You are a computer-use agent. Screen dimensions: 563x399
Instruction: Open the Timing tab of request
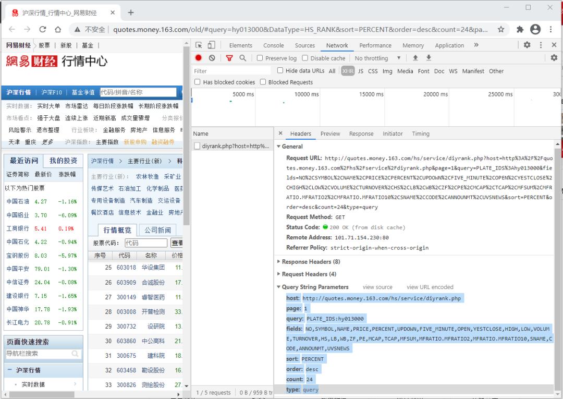(421, 134)
